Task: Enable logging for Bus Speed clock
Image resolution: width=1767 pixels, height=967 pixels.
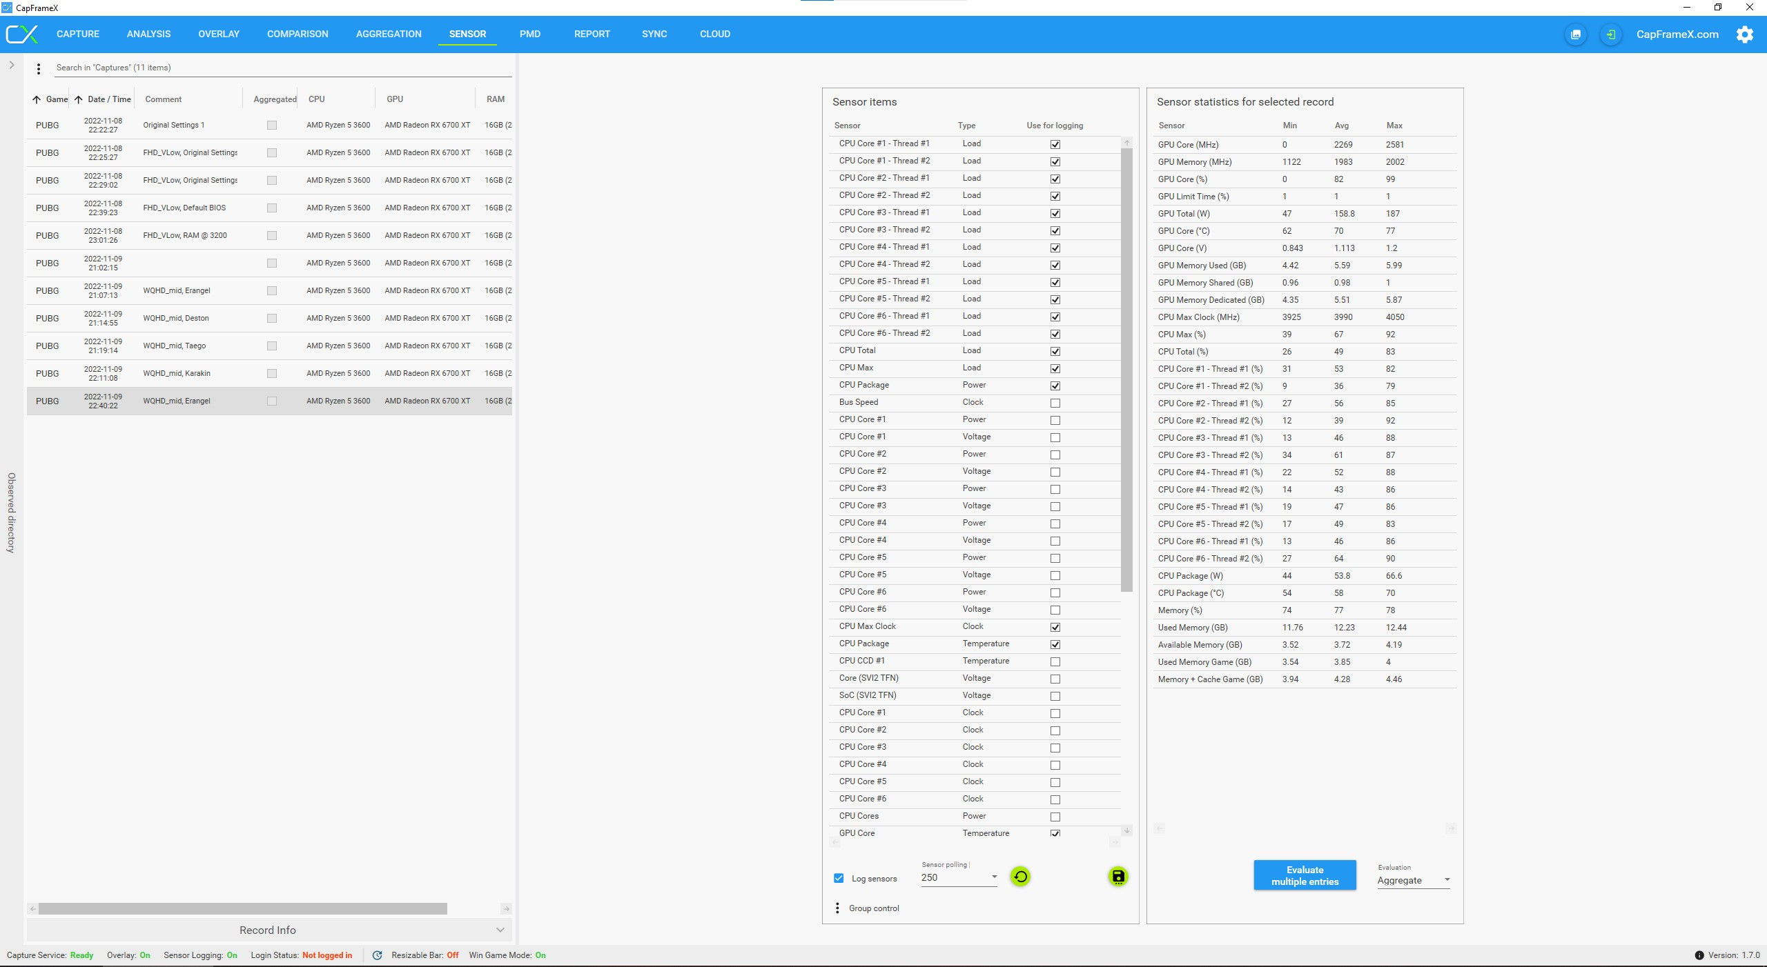Action: [1055, 403]
